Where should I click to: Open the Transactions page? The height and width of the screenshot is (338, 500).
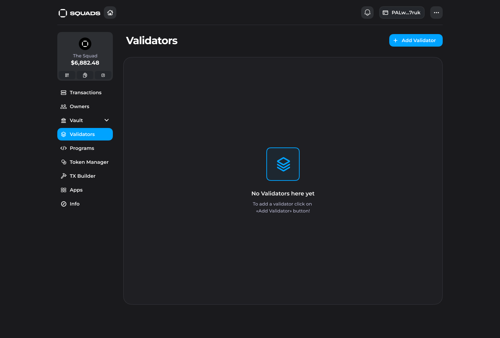(x=85, y=92)
